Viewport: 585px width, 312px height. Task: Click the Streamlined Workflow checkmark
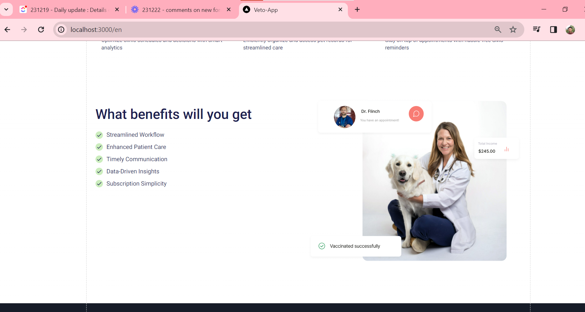tap(99, 135)
